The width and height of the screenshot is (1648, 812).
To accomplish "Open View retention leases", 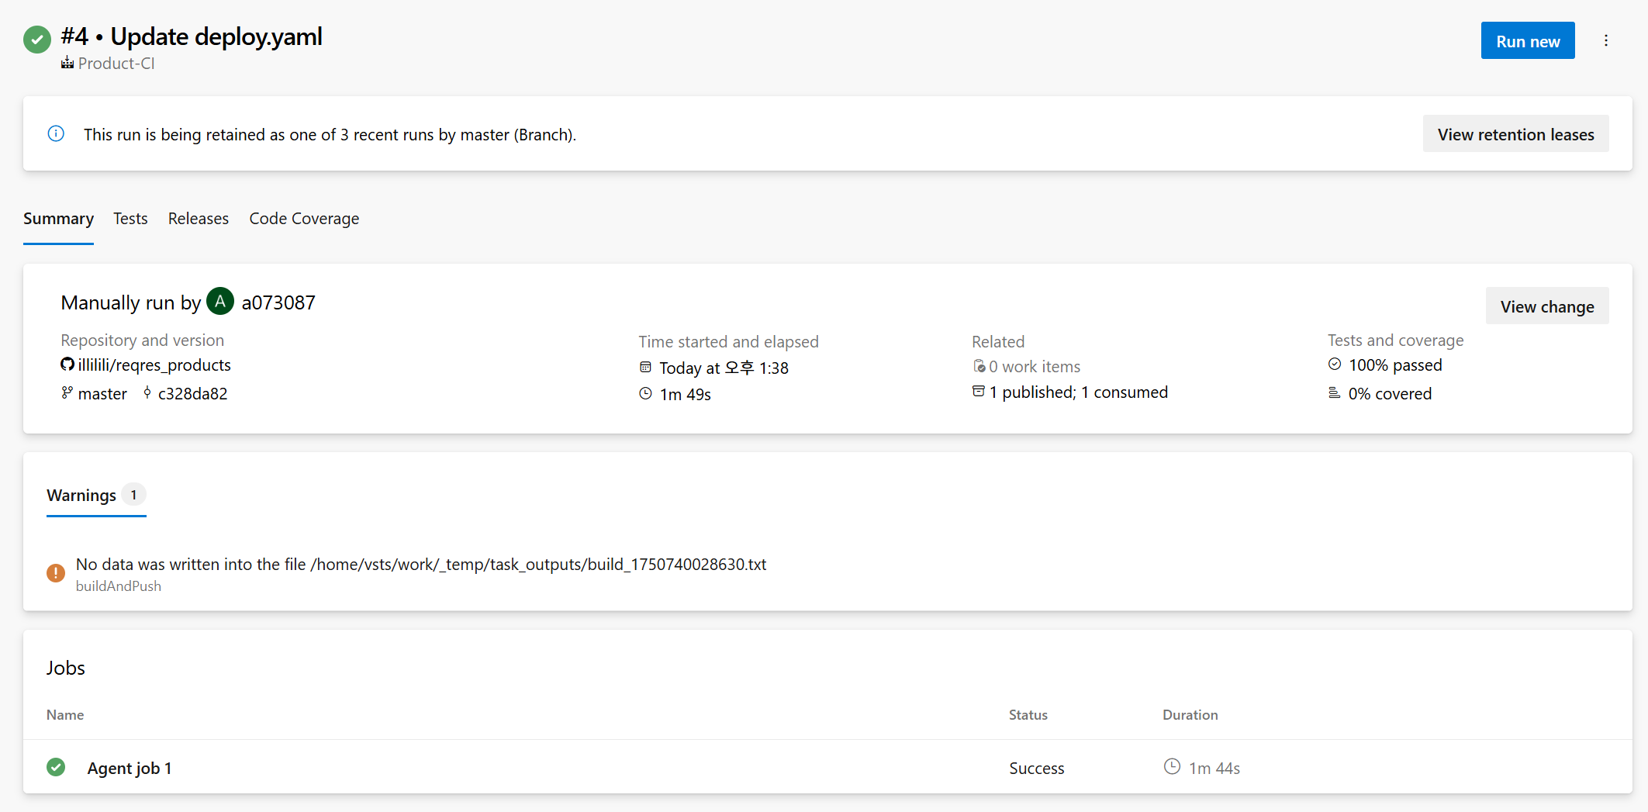I will pos(1515,134).
